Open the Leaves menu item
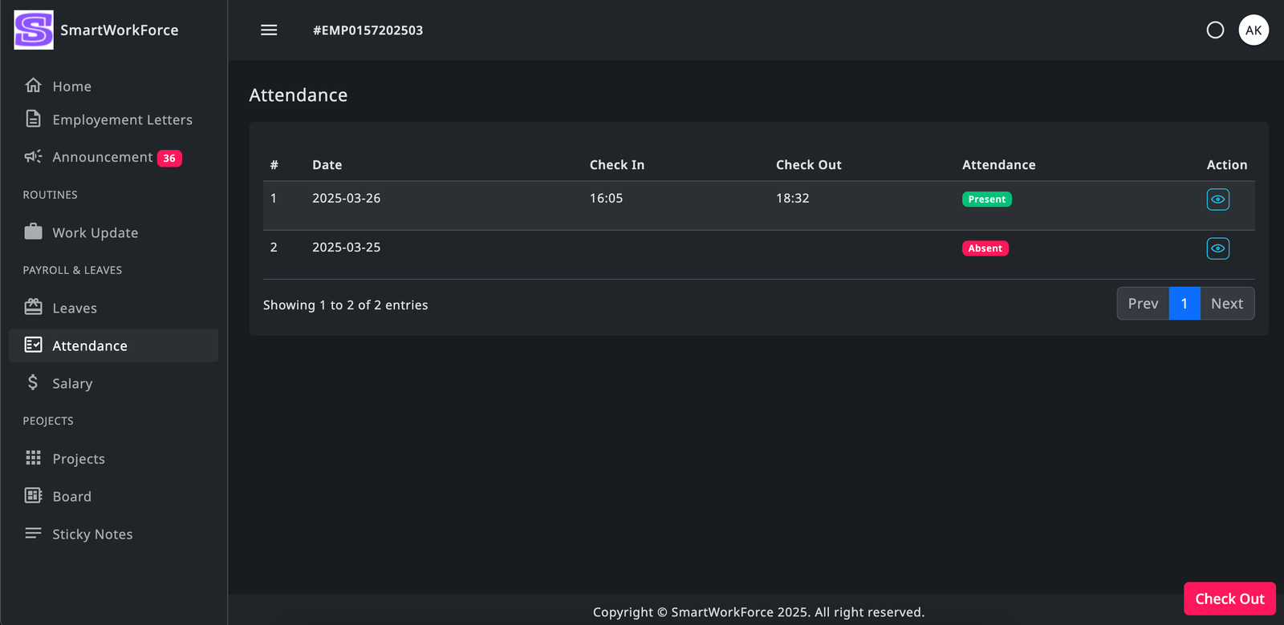This screenshot has width=1284, height=625. point(75,308)
